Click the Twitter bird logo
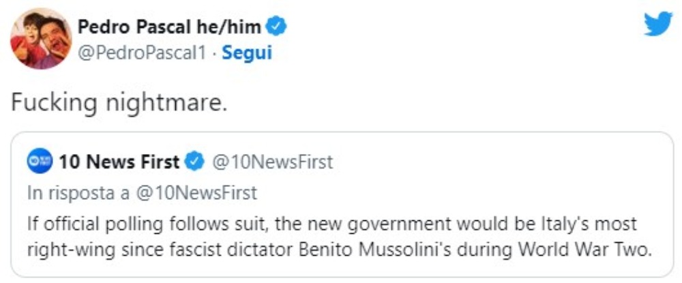This screenshot has width=682, height=283. (x=658, y=24)
